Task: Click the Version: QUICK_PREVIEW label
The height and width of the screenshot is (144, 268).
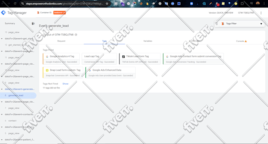Action: click(x=221, y=13)
